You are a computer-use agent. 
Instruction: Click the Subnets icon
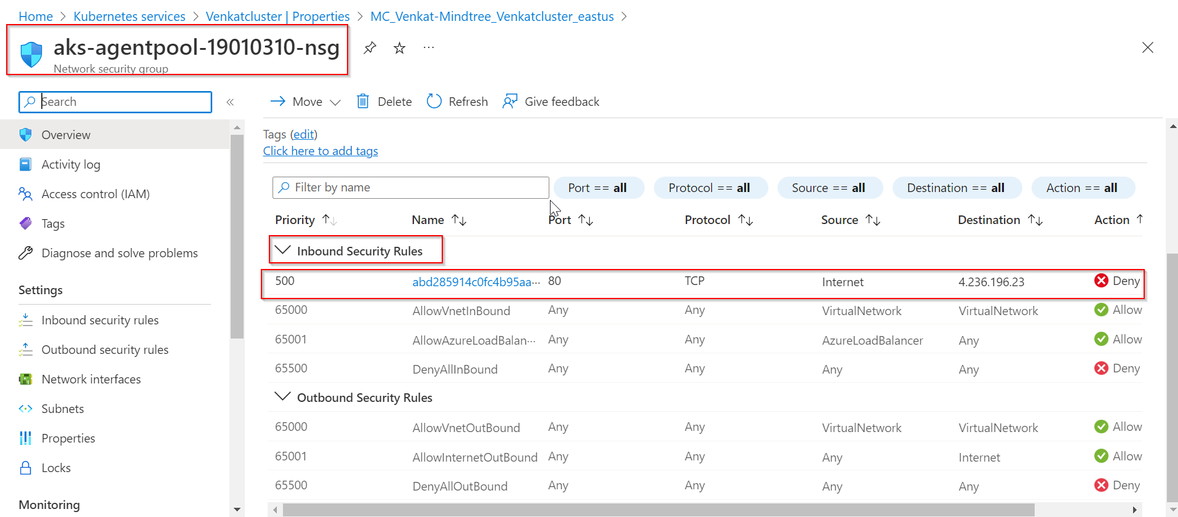pyautogui.click(x=25, y=409)
